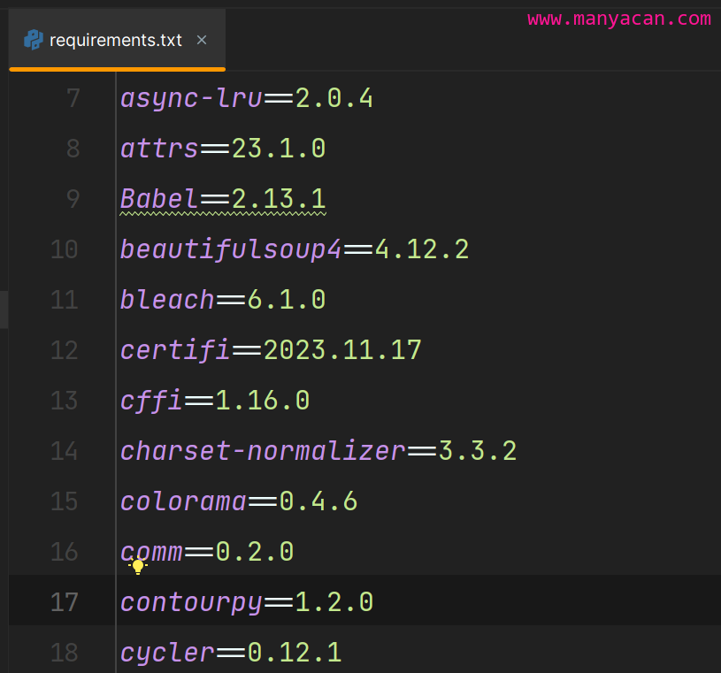Click line number 10 in gutter
Screen dimensions: 721x673
65,249
